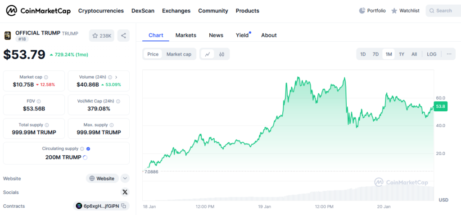The height and width of the screenshot is (215, 461).
Task: Click the $53.79 price value
Action: point(24,55)
